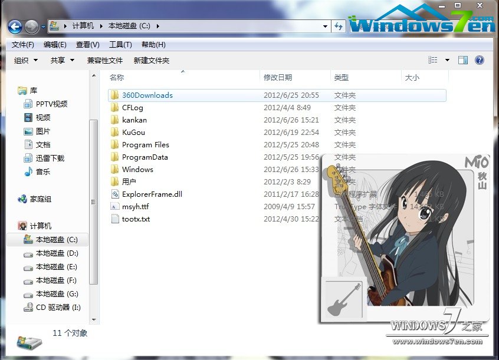Select the 360Downloads folder icon
499x360 pixels.
pos(114,95)
